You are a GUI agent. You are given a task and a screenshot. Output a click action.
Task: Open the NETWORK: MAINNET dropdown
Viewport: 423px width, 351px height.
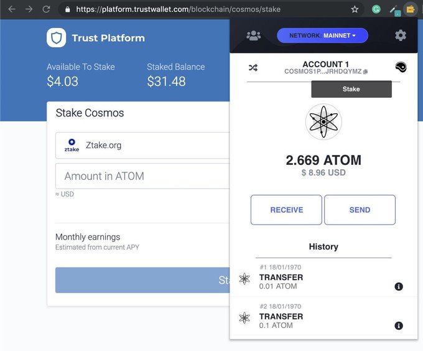coord(322,35)
